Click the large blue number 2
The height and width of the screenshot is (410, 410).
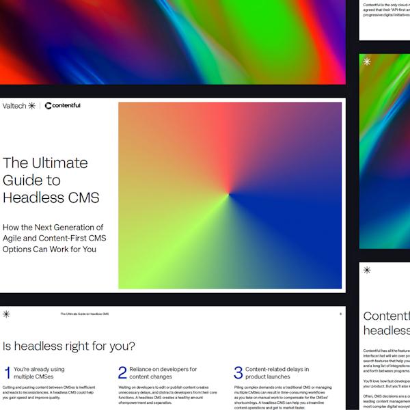[122, 372]
